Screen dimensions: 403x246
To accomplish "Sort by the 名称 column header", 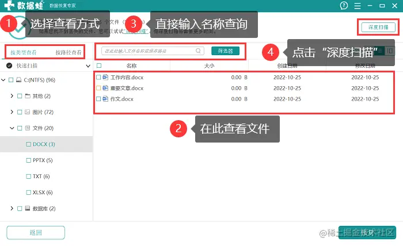I will 131,66.
